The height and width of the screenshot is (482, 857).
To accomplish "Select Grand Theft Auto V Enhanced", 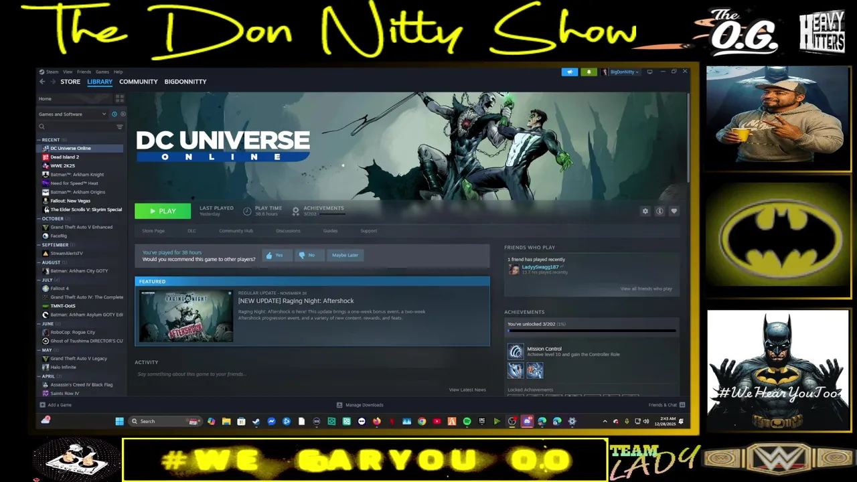I will (x=81, y=227).
